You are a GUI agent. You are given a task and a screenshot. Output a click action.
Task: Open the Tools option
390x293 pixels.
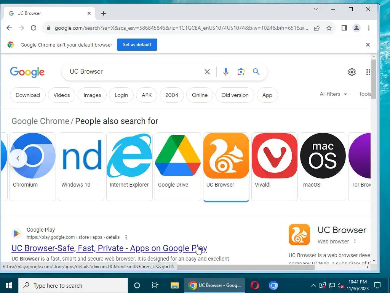(364, 94)
